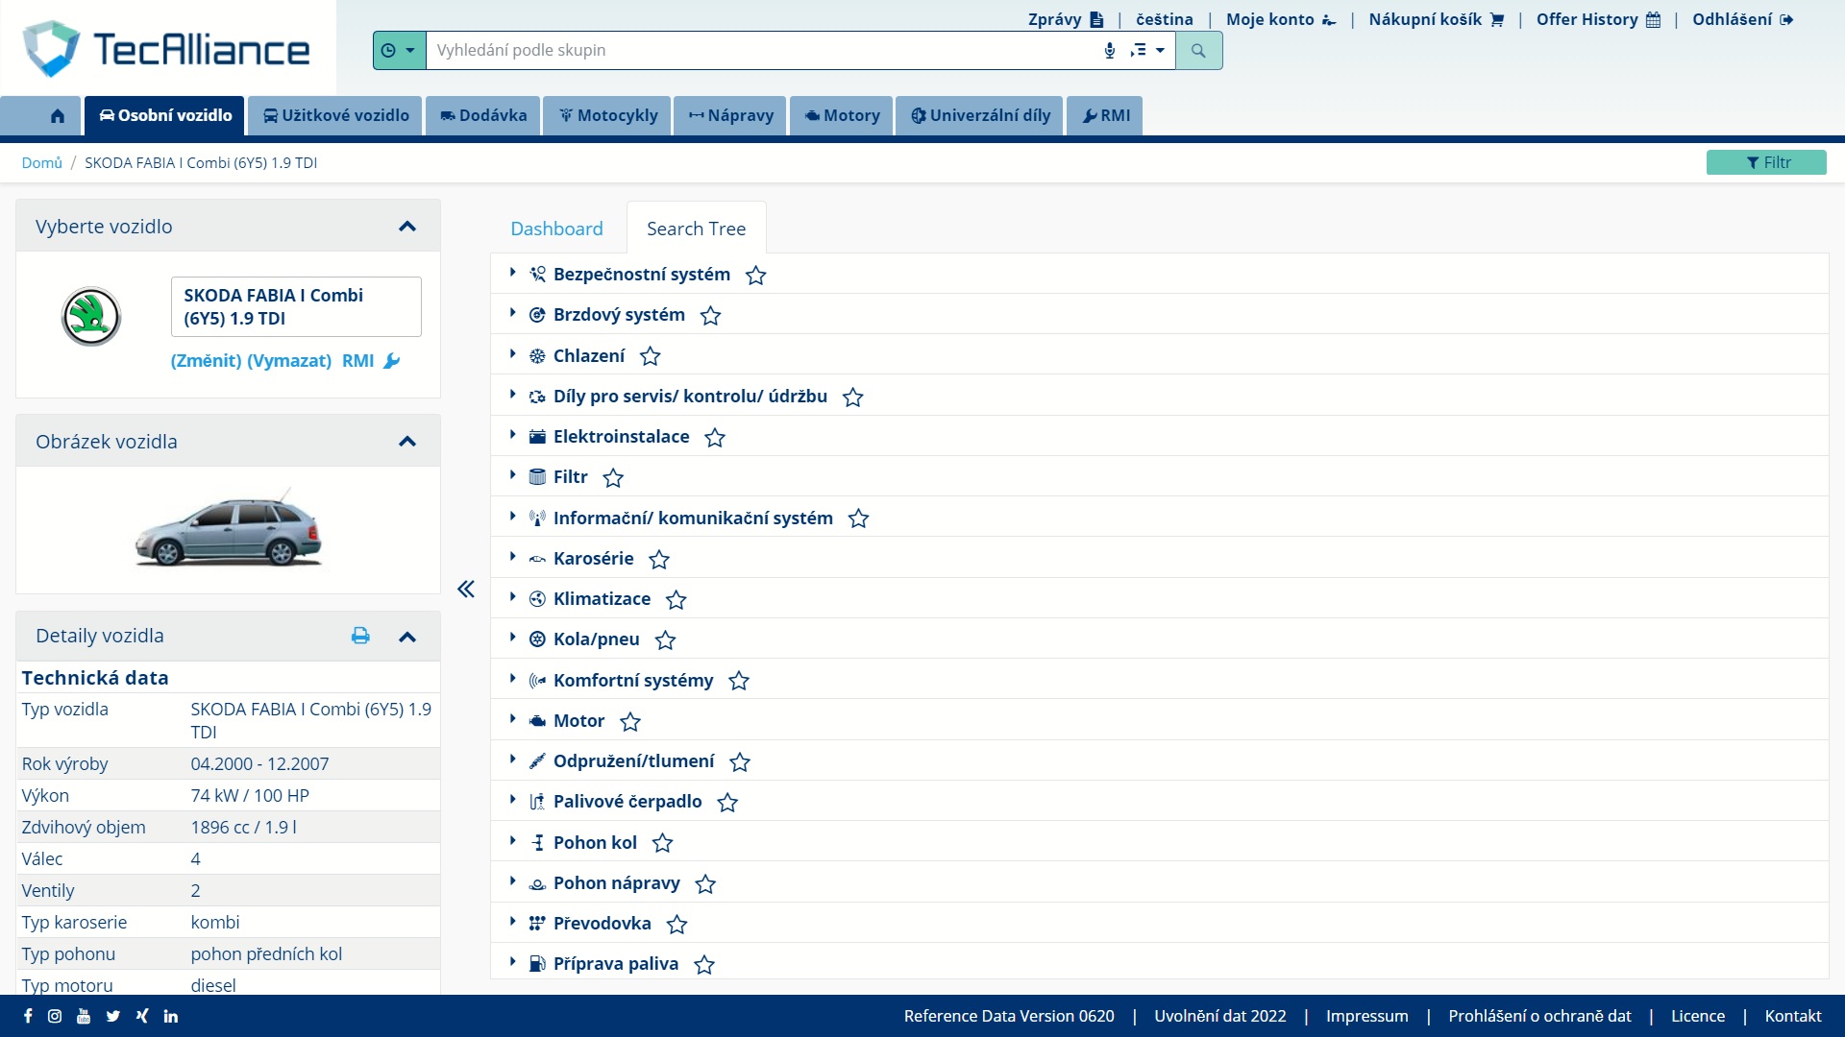
Task: Activate voice search microphone icon
Action: pos(1110,51)
